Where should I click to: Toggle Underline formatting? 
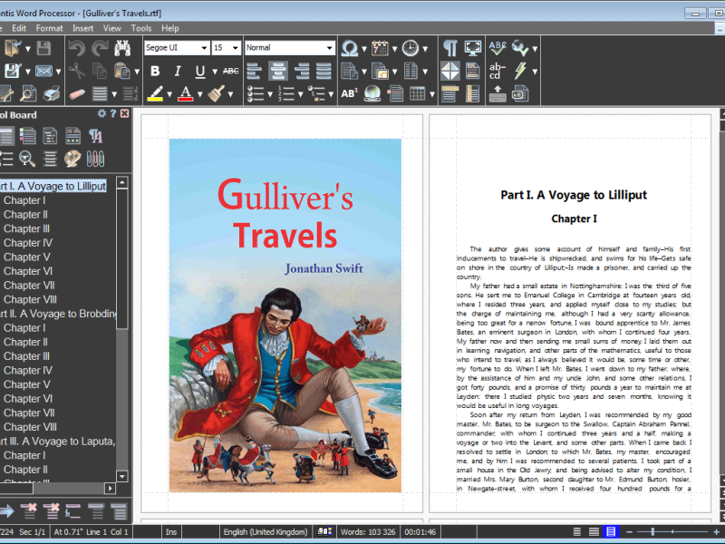pos(199,71)
